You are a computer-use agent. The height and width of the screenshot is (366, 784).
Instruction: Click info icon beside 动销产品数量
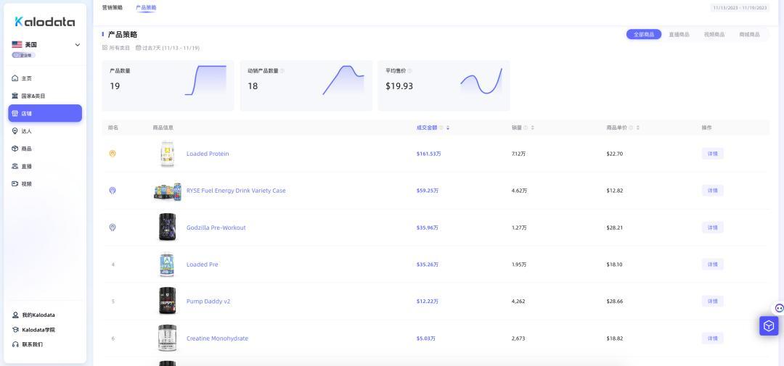[x=282, y=71]
